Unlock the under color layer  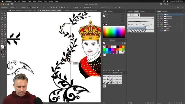(160, 18)
